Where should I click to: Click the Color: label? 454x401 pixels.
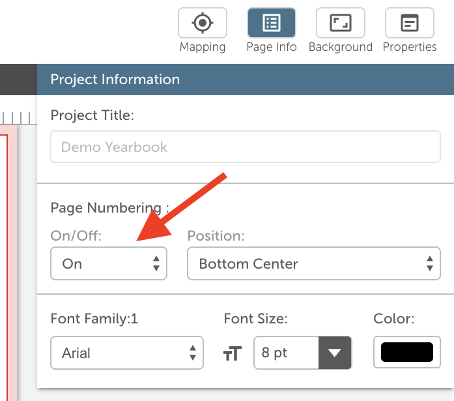point(394,319)
